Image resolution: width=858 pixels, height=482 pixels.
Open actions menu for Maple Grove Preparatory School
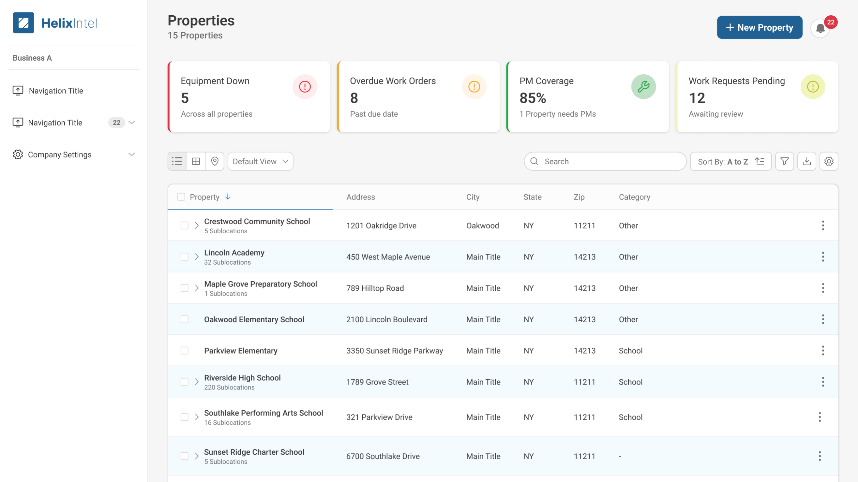click(x=823, y=288)
